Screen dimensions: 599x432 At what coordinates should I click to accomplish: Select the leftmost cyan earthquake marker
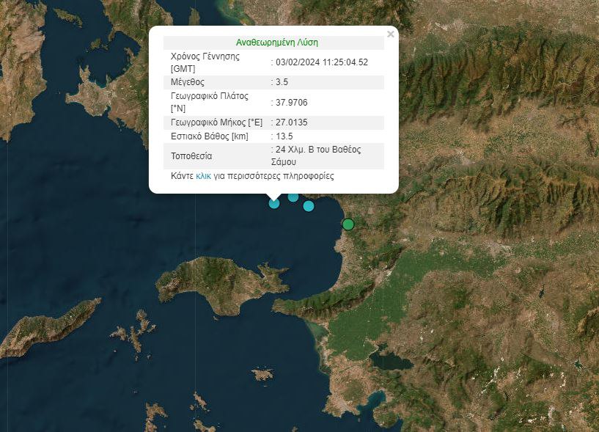click(x=274, y=203)
